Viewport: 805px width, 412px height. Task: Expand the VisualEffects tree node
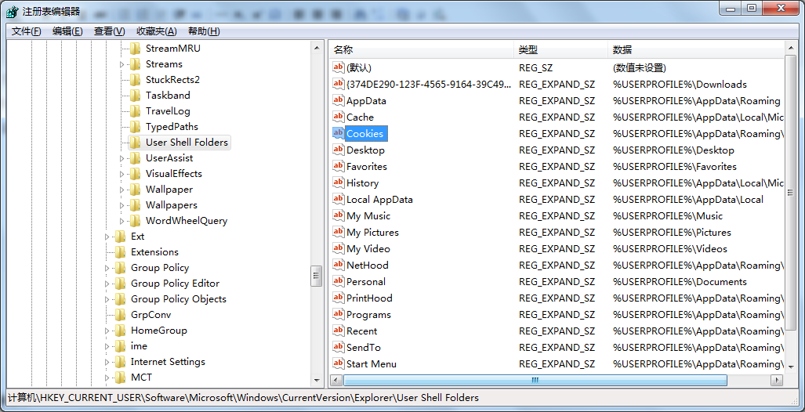121,175
